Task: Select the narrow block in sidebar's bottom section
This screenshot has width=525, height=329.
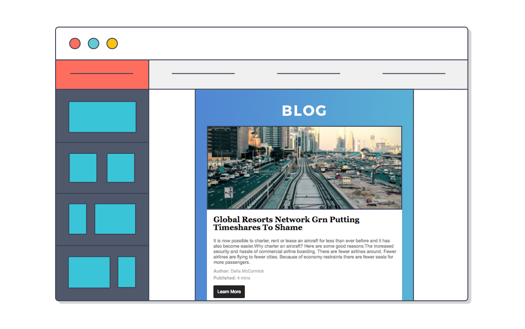Action: tap(127, 272)
